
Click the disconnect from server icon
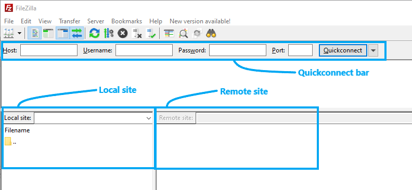pos(137,33)
